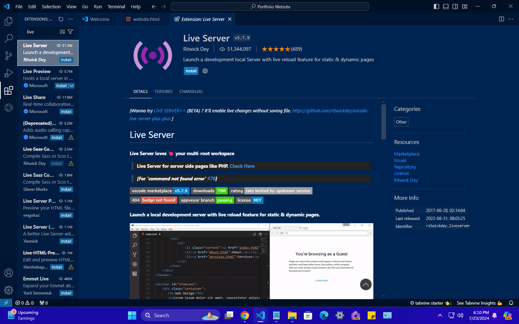The height and width of the screenshot is (324, 519).
Task: Click ports forwarded status indicator
Action: (x=44, y=303)
